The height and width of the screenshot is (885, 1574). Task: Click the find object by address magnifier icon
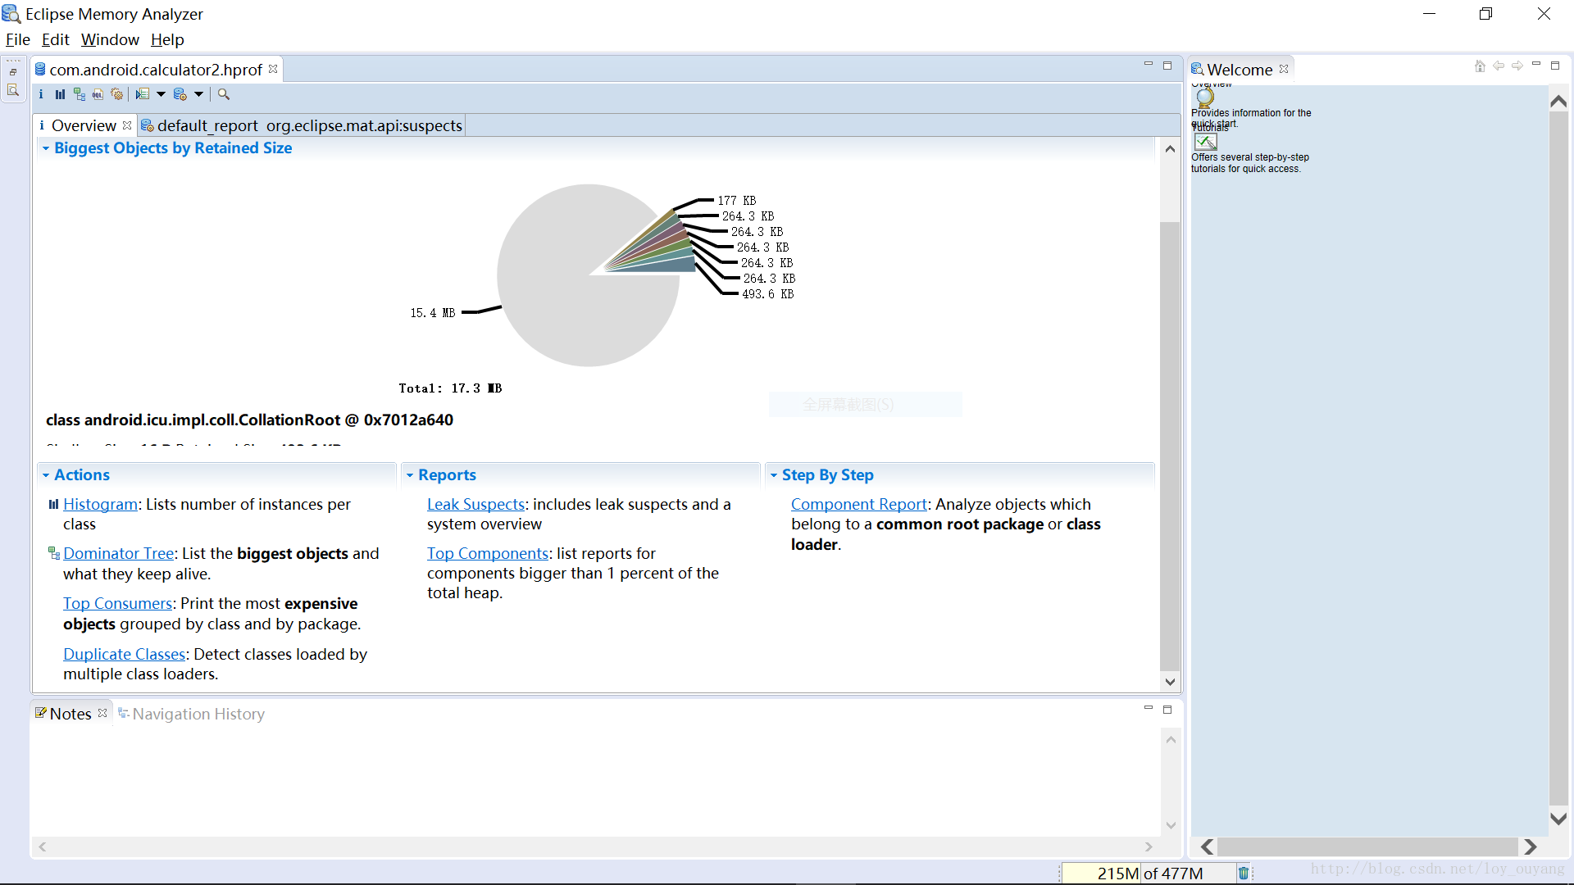coord(223,94)
